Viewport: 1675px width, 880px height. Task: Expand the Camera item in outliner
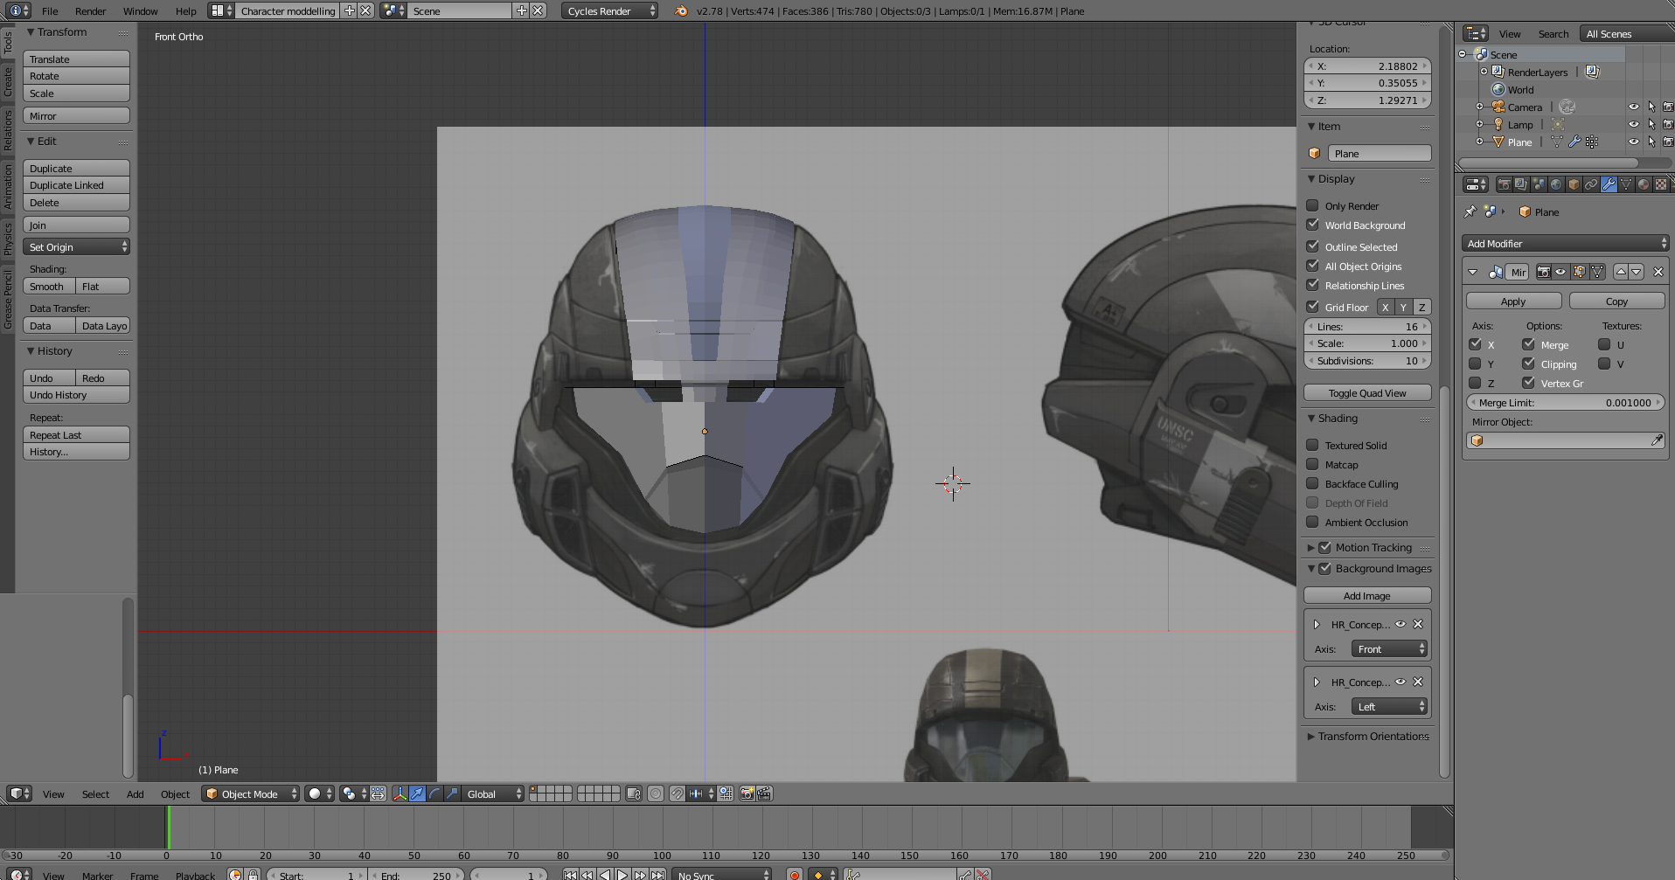point(1479,107)
